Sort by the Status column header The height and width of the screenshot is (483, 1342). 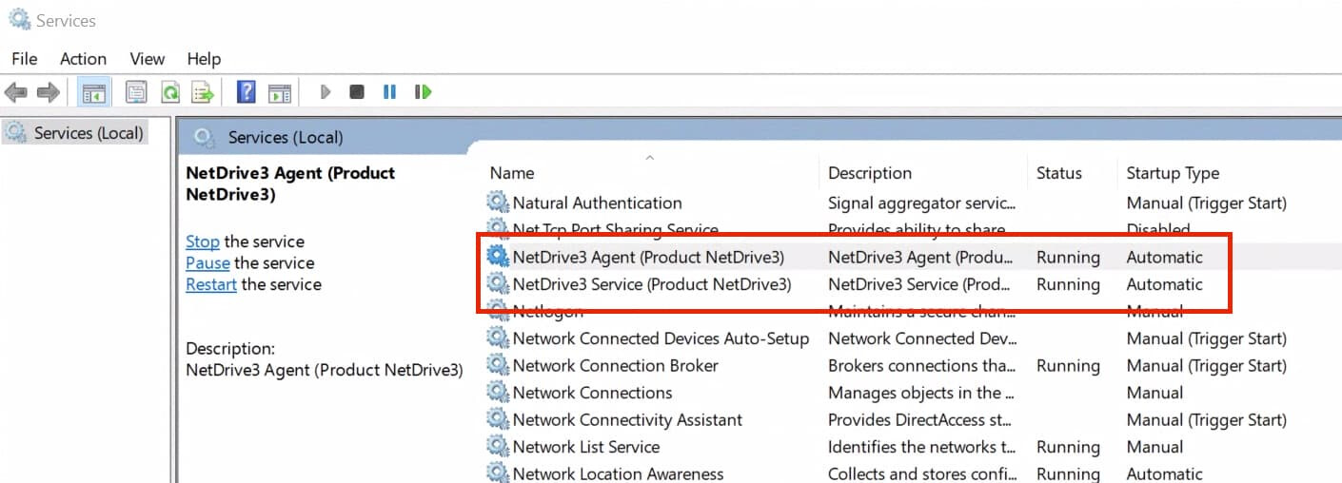[1059, 173]
